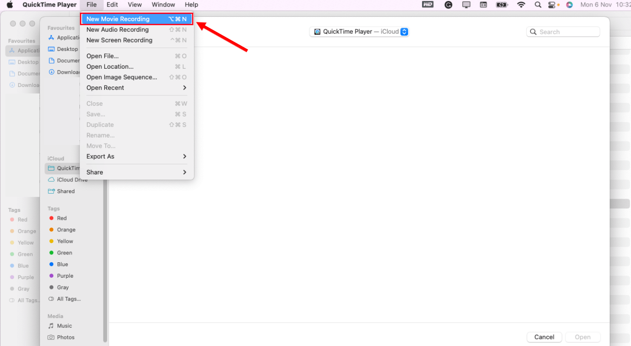
Task: Open the Wi-Fi status menu
Action: tap(521, 5)
